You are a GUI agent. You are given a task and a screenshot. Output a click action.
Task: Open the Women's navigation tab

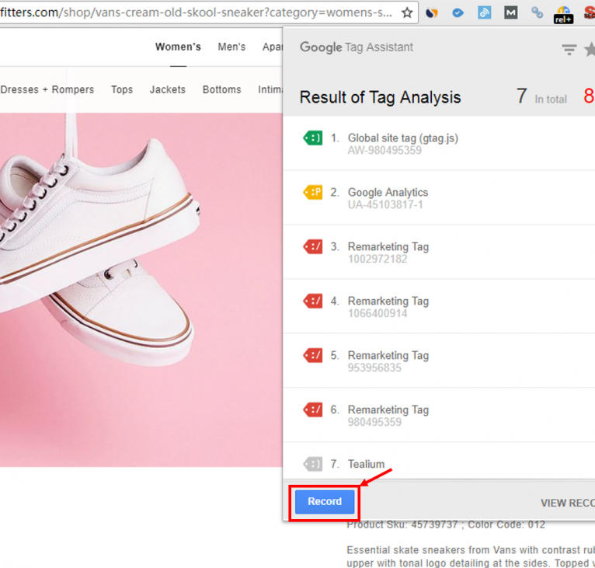pos(178,47)
